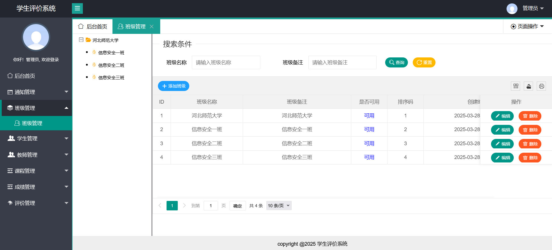Click the next page arrow icon
The height and width of the screenshot is (250, 552).
pyautogui.click(x=184, y=206)
